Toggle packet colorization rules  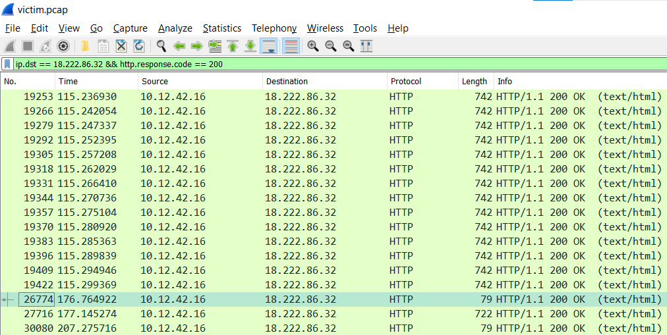tap(291, 46)
